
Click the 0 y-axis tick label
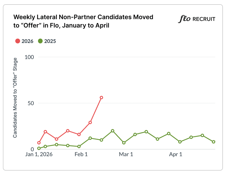click(32, 149)
